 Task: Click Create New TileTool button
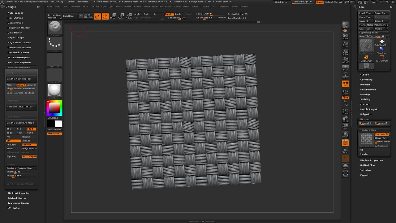pos(21,79)
